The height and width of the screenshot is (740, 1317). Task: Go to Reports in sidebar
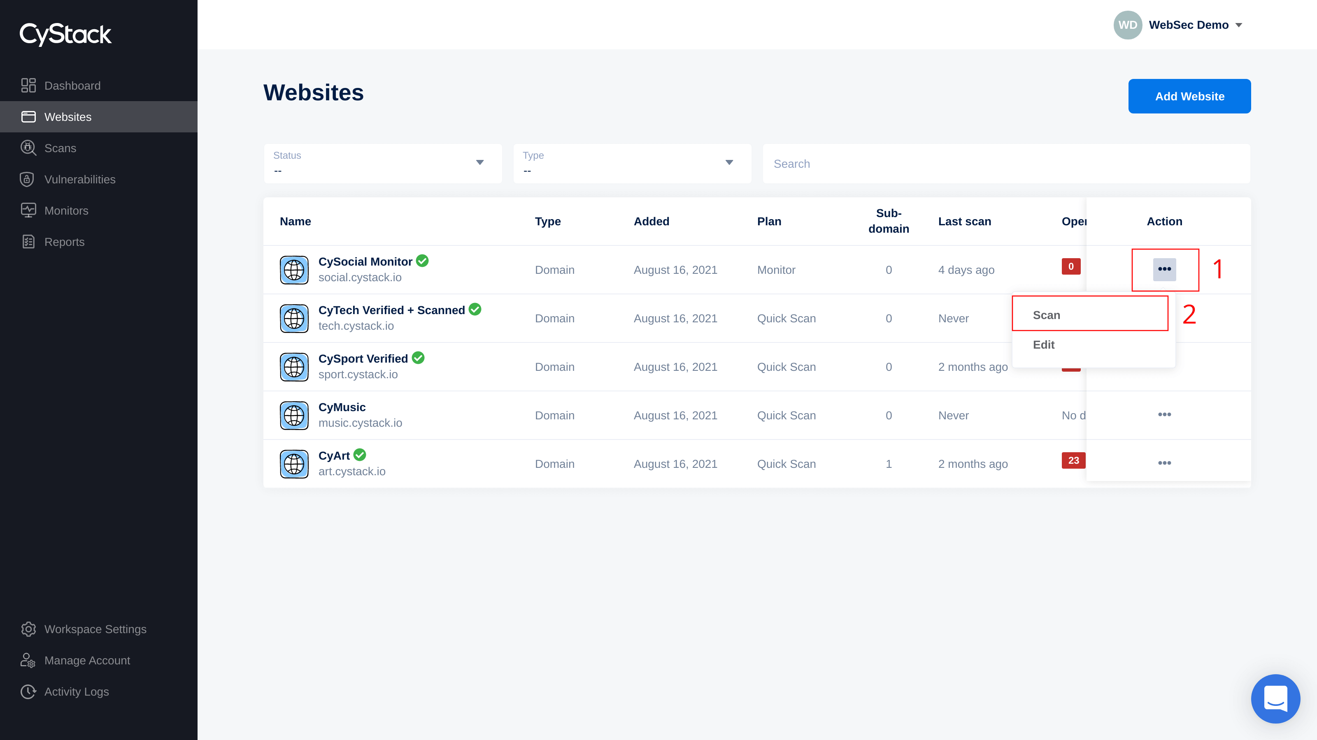coord(99,242)
